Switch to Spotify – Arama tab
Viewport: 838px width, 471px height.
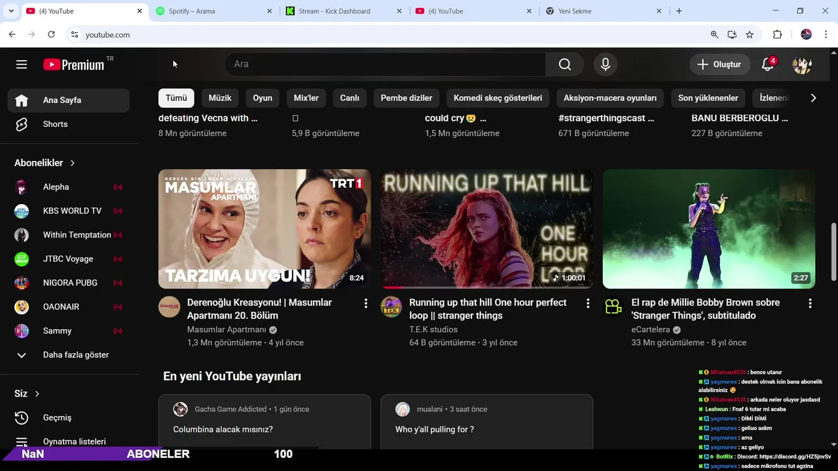pyautogui.click(x=214, y=11)
